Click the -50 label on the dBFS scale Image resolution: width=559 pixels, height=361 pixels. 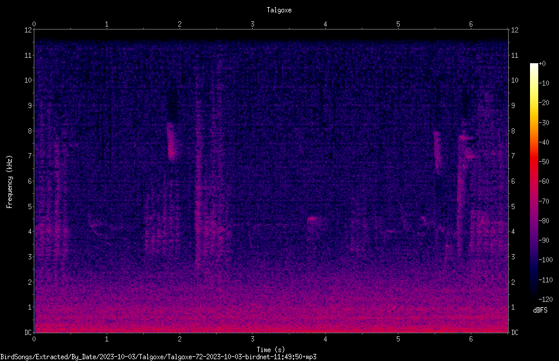[x=544, y=162]
